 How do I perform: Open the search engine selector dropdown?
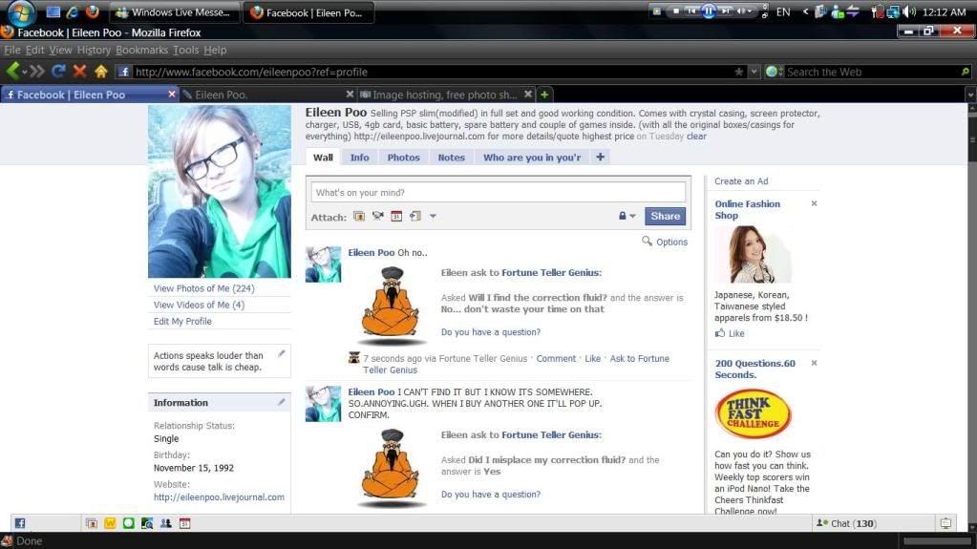point(775,72)
